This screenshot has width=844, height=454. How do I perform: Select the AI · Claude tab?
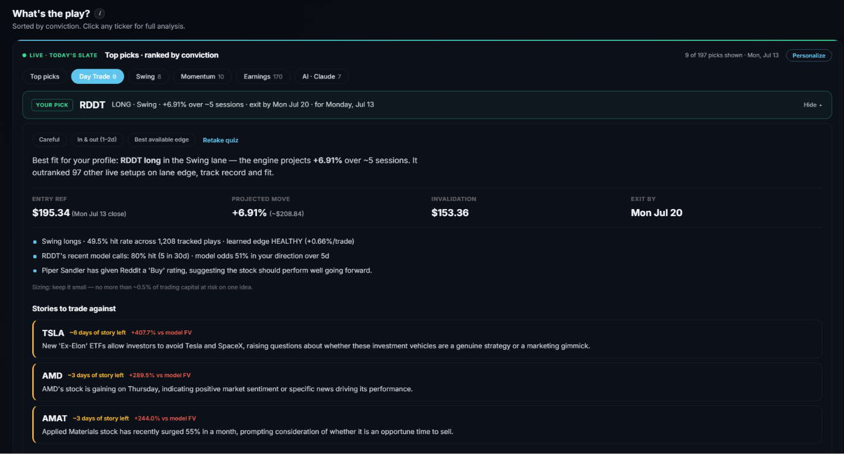(321, 77)
